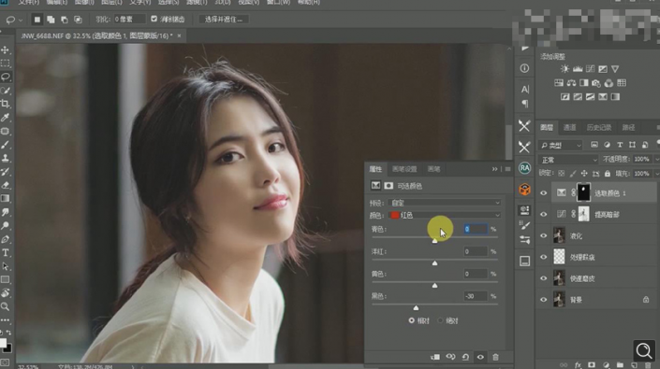
Task: Switch to the 画笔设置 tab
Action: (404, 169)
